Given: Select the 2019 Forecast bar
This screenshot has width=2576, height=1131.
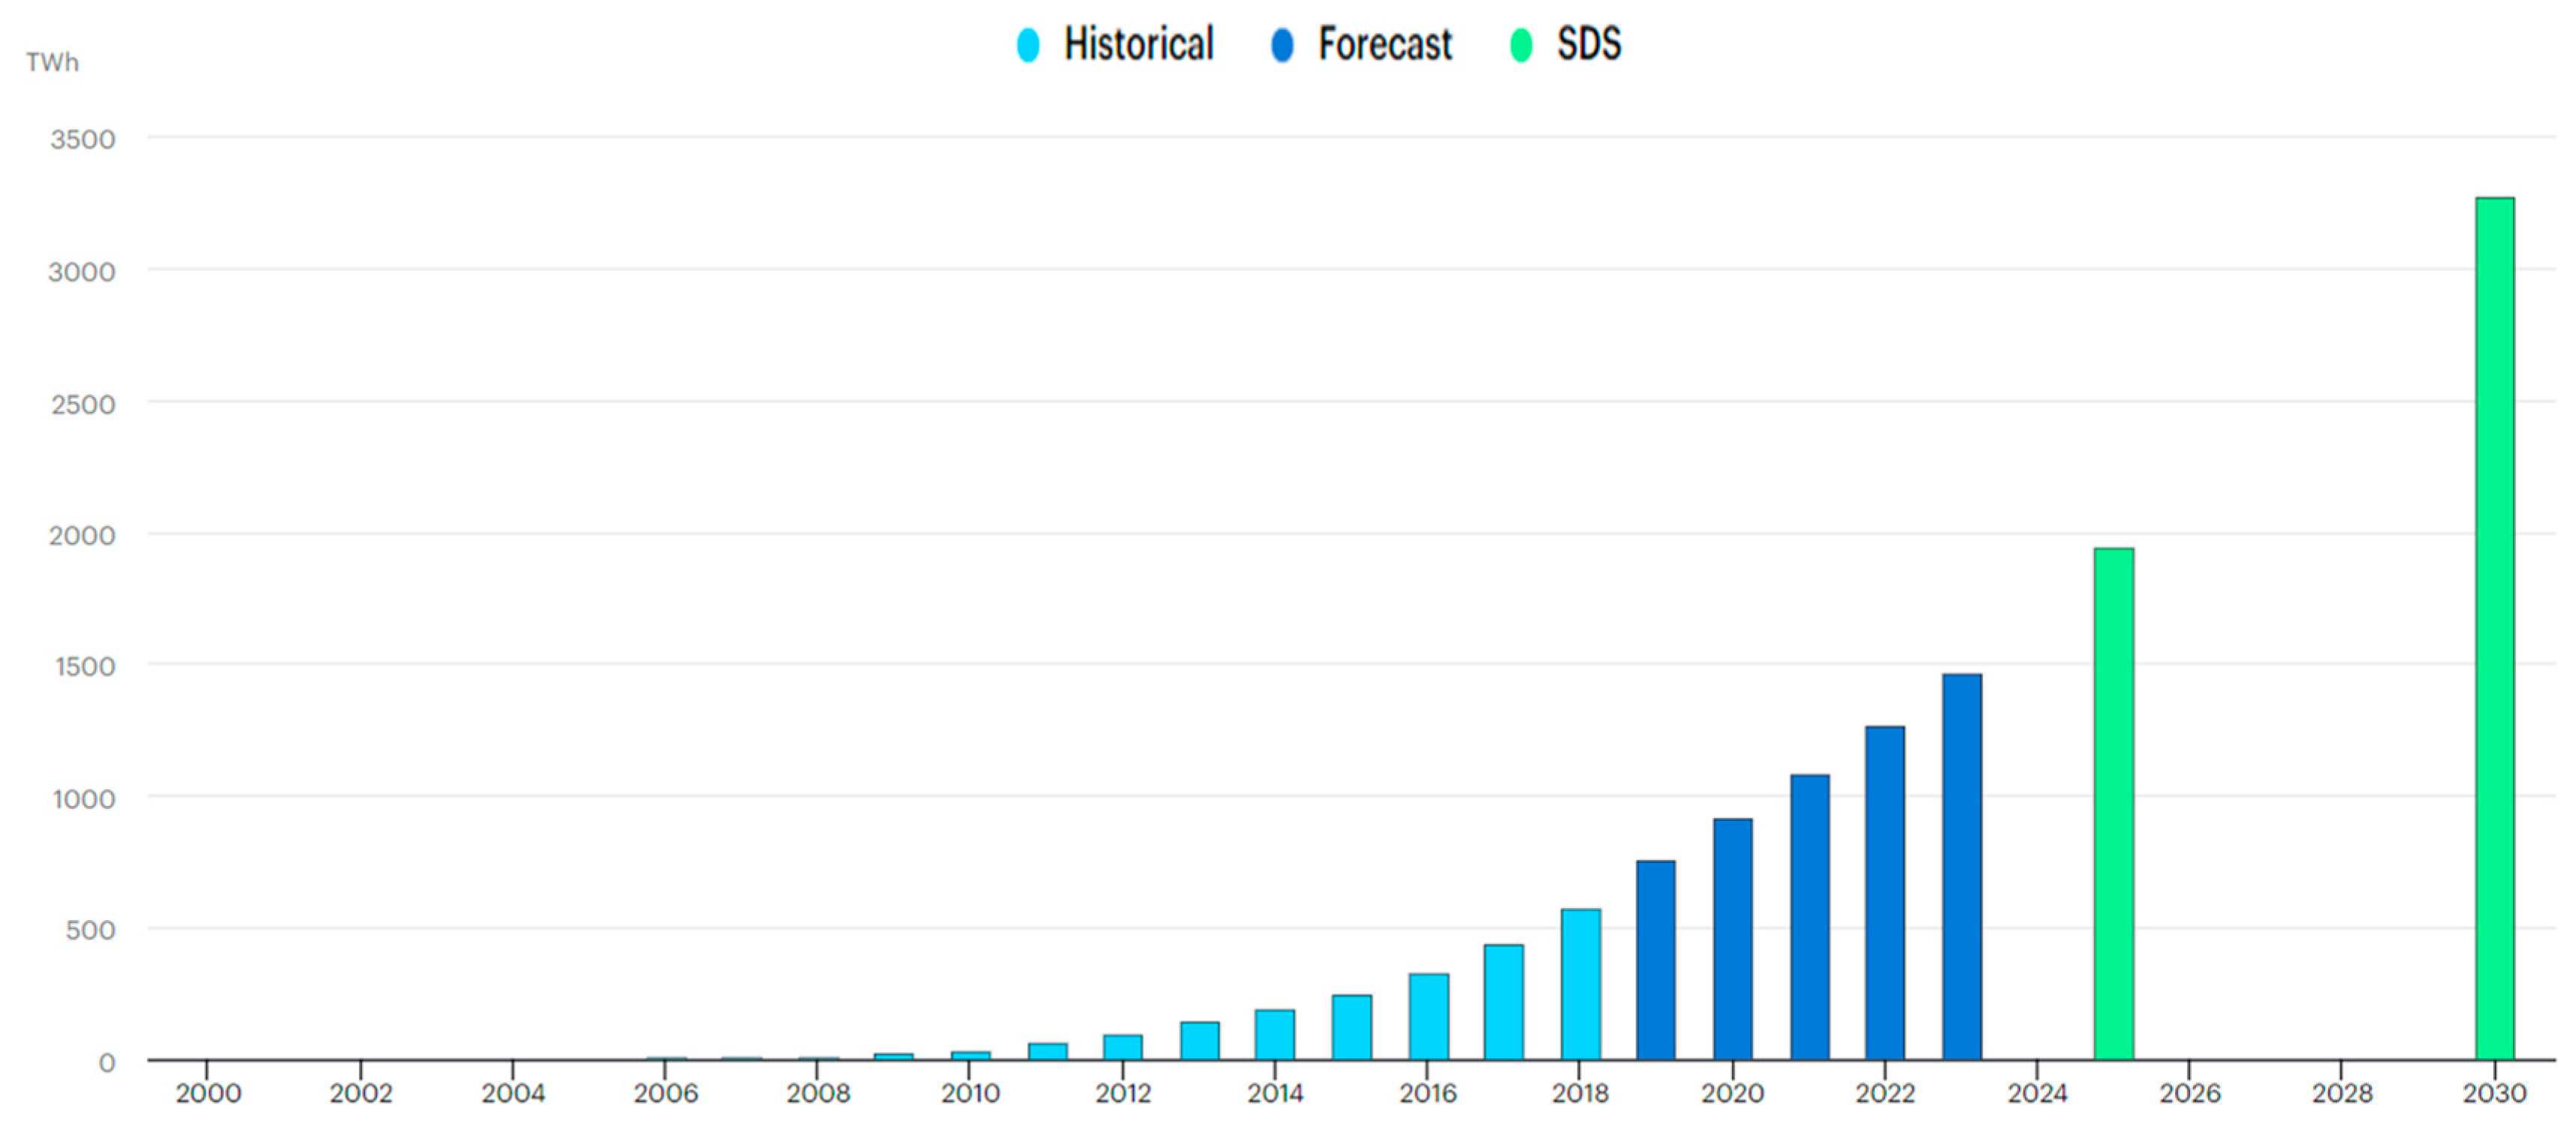Looking at the screenshot, I should pyautogui.click(x=1656, y=959).
